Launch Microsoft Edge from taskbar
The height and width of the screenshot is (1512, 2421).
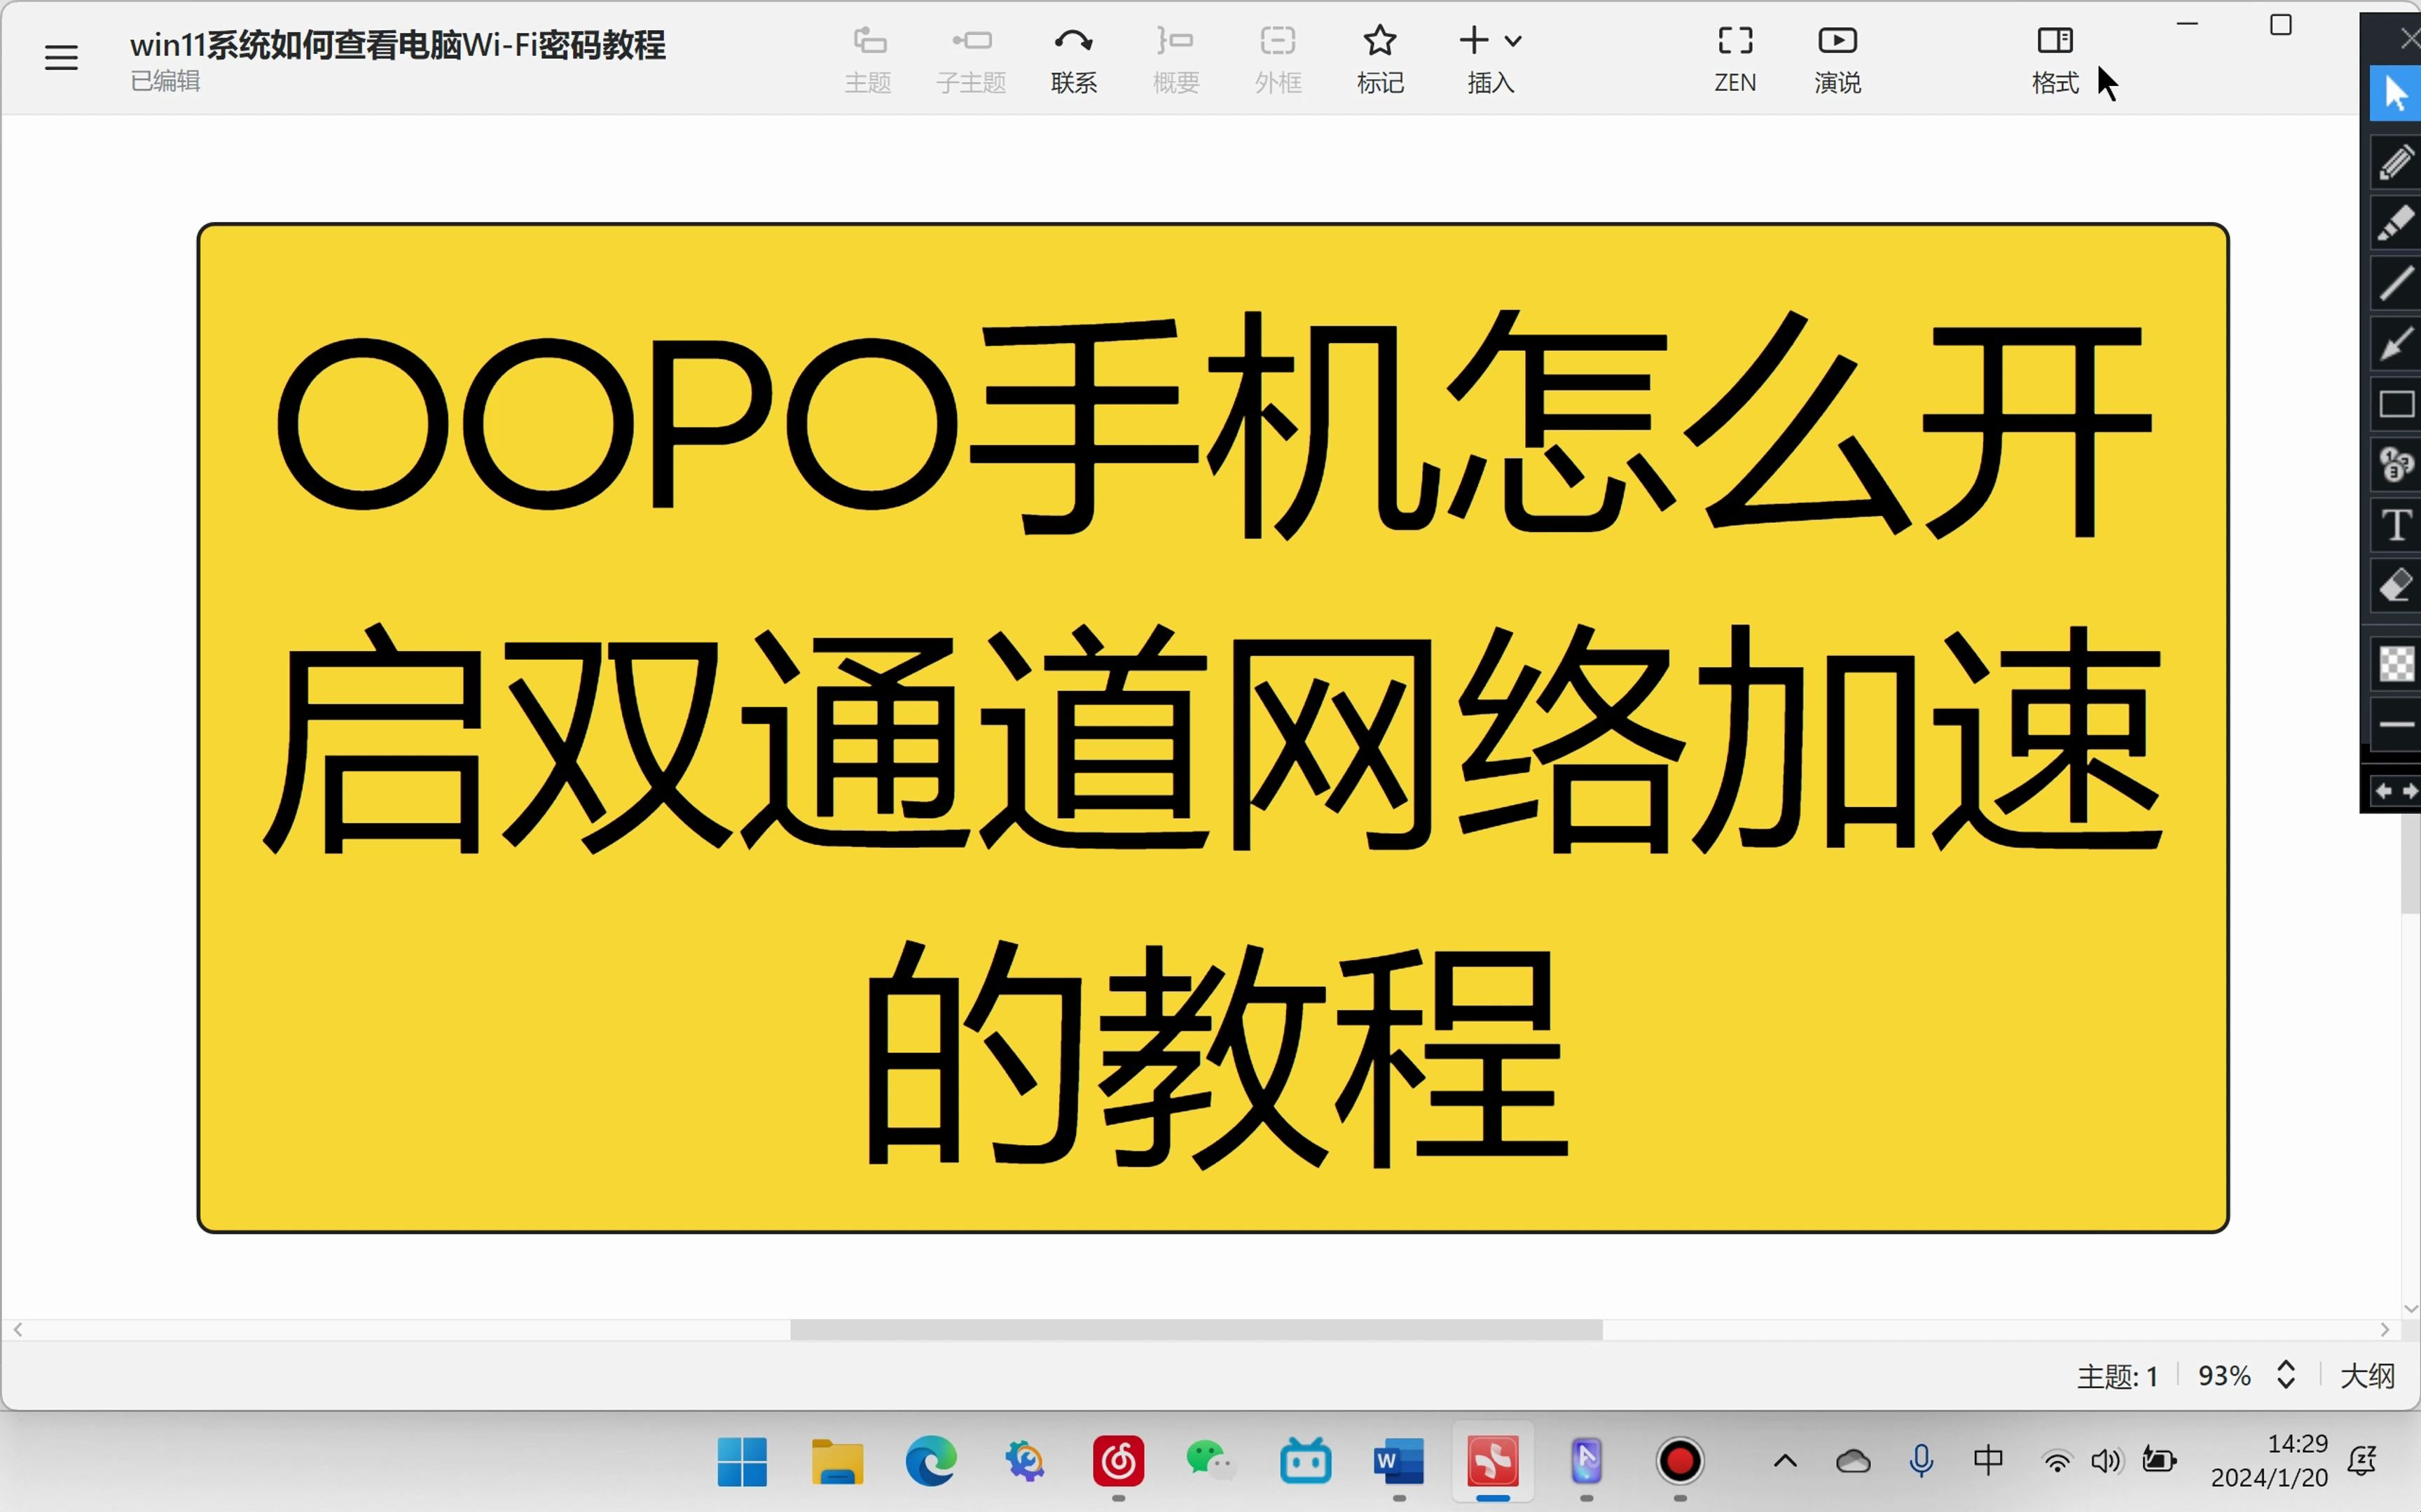932,1462
